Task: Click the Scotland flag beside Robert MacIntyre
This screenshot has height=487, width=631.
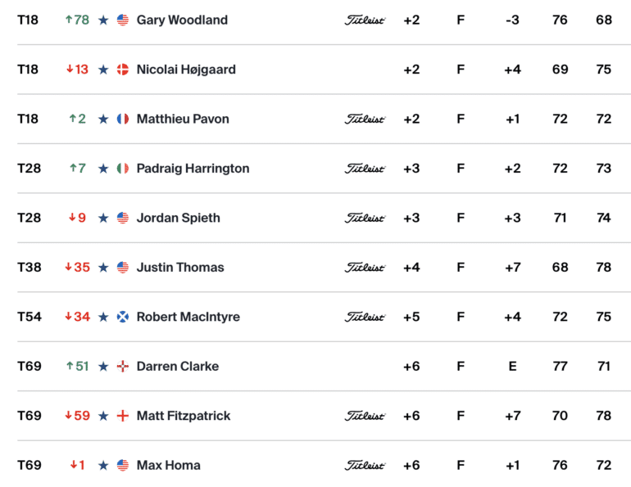Action: [x=123, y=317]
